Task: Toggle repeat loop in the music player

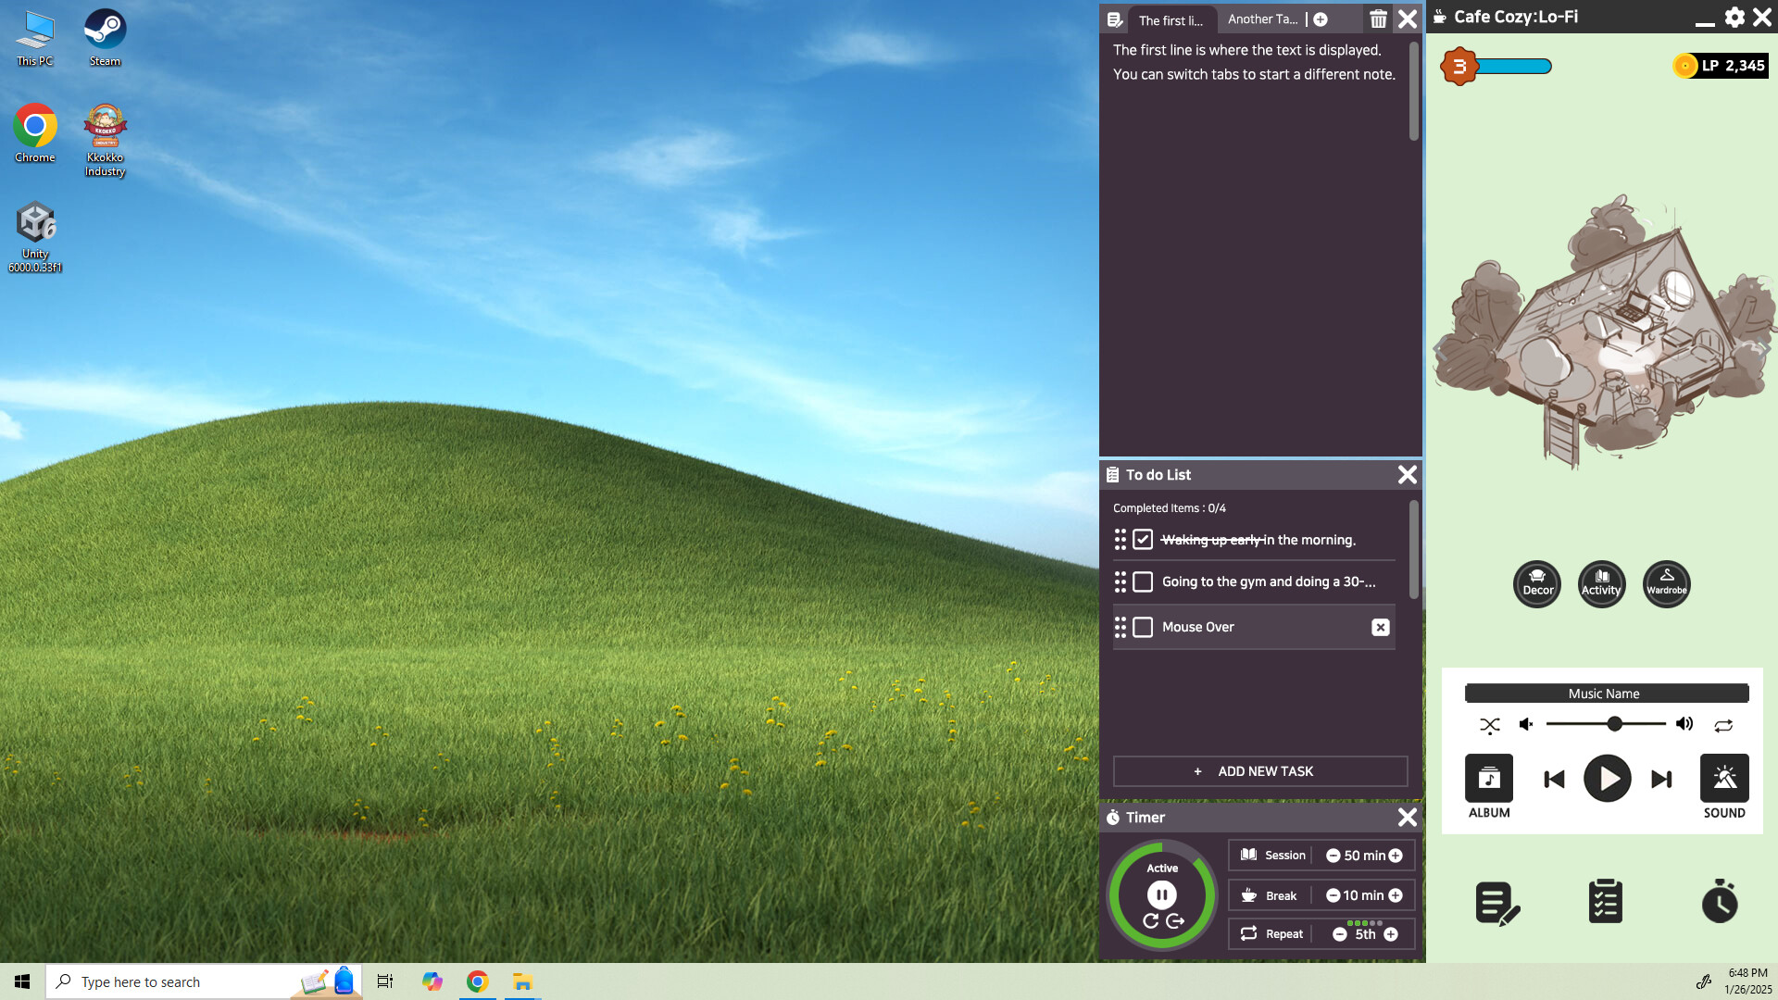Action: pyautogui.click(x=1723, y=725)
